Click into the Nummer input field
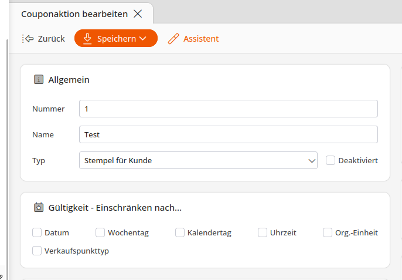 pos(229,109)
